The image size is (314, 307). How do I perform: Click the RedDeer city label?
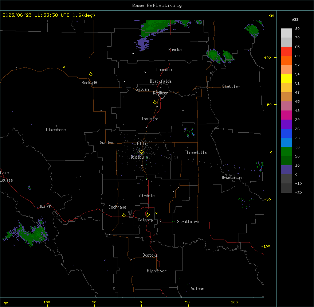(x=160, y=93)
